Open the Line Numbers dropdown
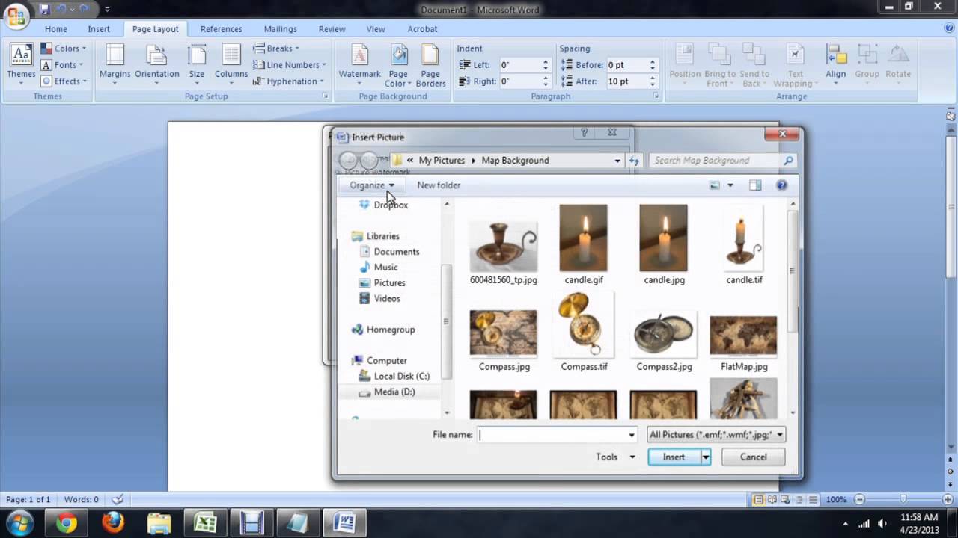The height and width of the screenshot is (538, 958). (x=290, y=65)
